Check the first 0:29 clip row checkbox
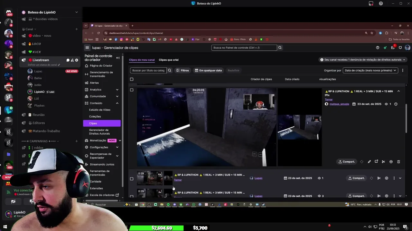Screen dimensions: 412x231 click(132, 179)
